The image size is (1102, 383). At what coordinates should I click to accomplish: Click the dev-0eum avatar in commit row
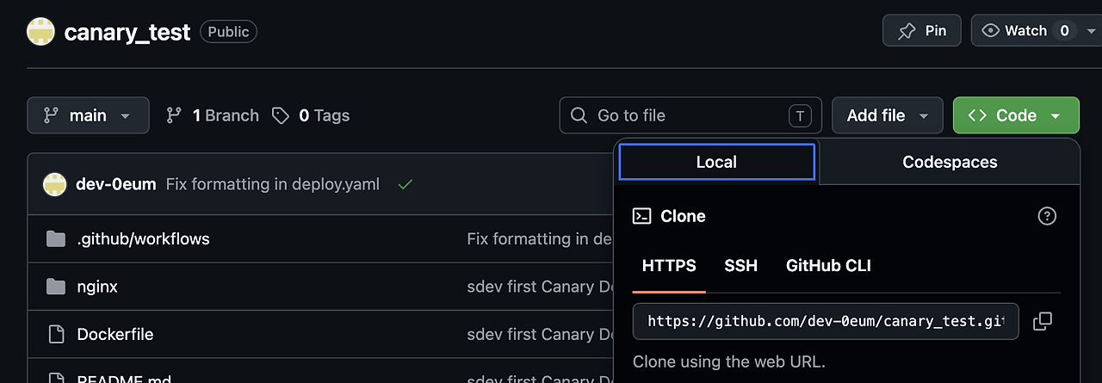tap(55, 184)
